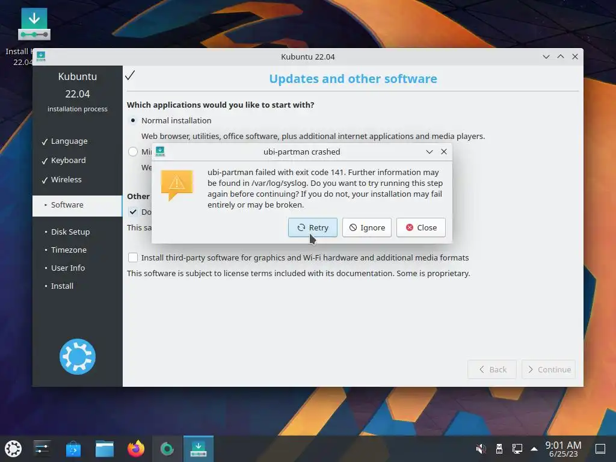This screenshot has height=462, width=616.
Task: Click the installer task entry in taskbar
Action: click(x=199, y=449)
